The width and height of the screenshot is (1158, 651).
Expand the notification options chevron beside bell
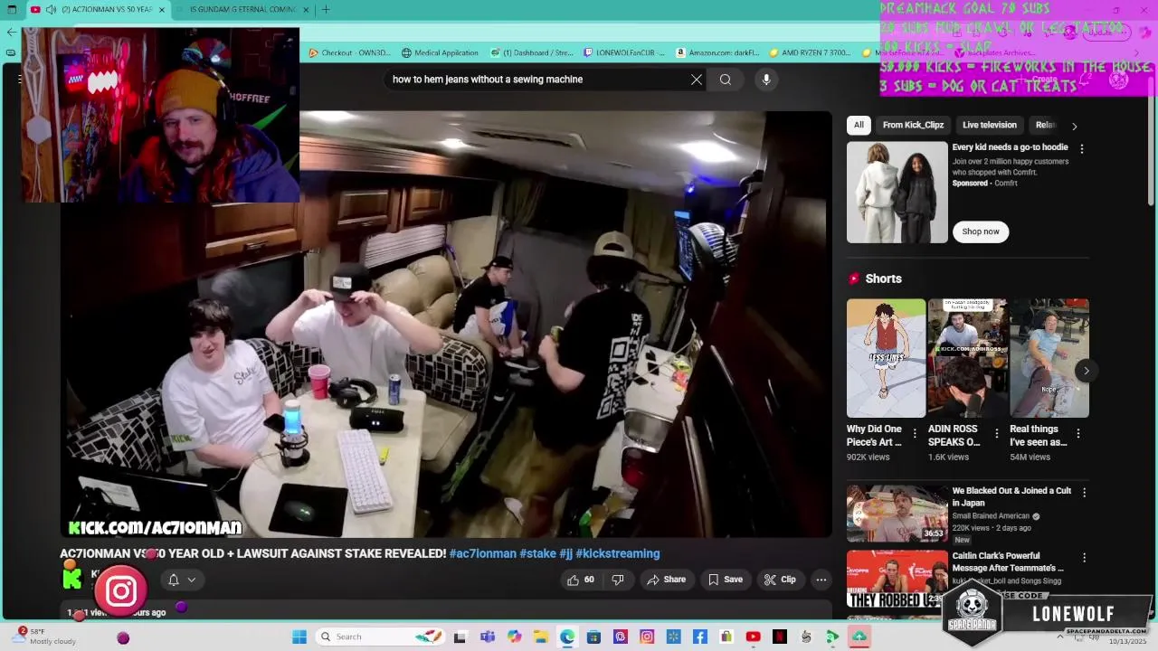tap(192, 580)
